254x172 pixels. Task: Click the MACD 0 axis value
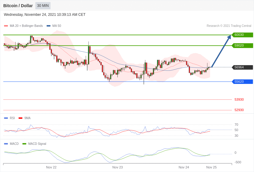(x=235, y=153)
